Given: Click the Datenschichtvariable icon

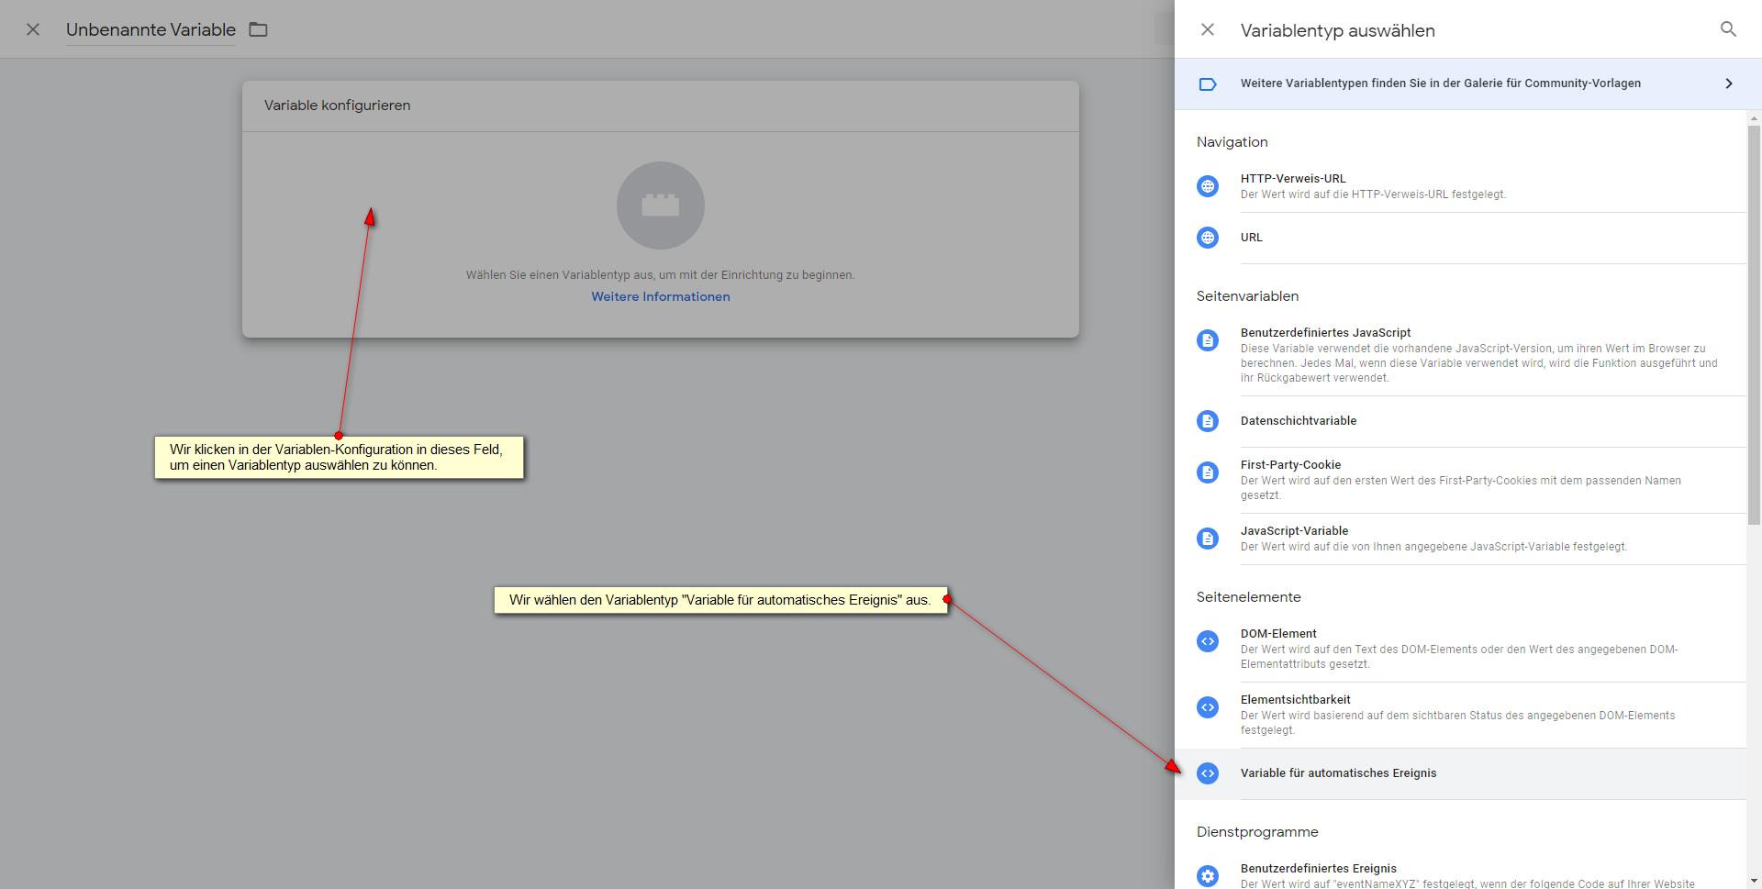Looking at the screenshot, I should click(x=1208, y=421).
